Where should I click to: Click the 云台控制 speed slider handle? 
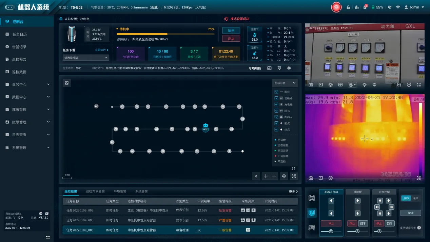pos(379,231)
